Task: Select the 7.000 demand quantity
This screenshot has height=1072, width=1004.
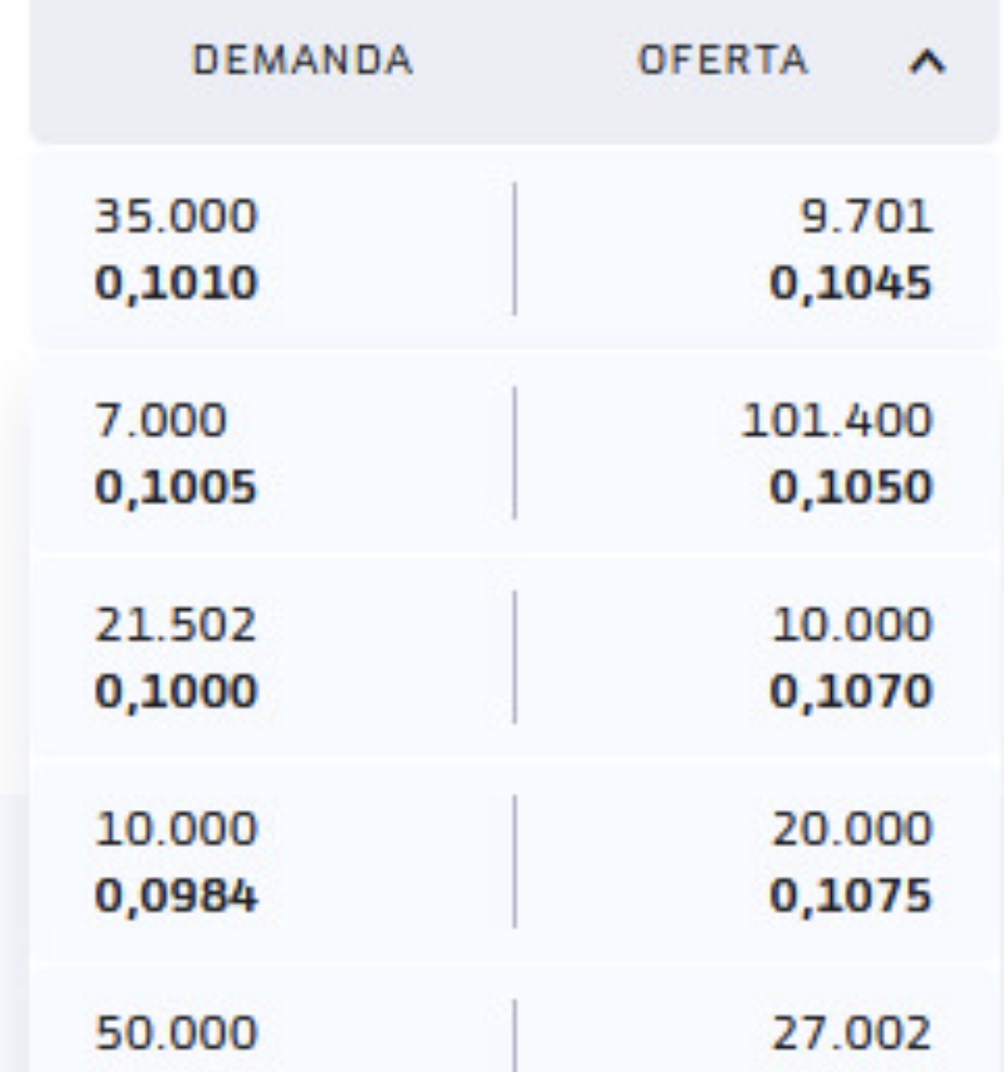Action: coord(161,420)
